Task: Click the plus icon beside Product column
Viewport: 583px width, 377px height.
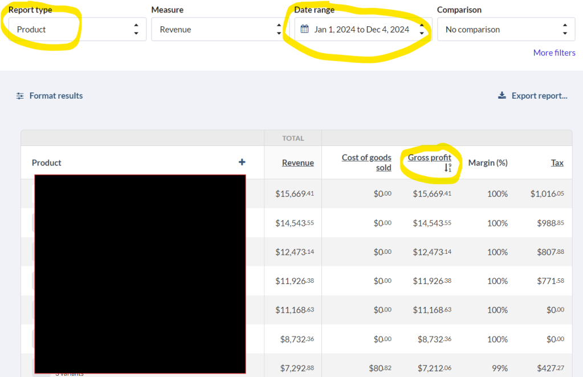Action: click(242, 163)
